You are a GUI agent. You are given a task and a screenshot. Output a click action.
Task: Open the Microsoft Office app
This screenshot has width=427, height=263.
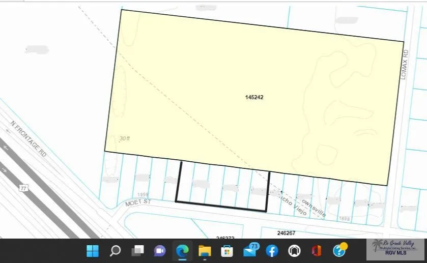pos(317,251)
